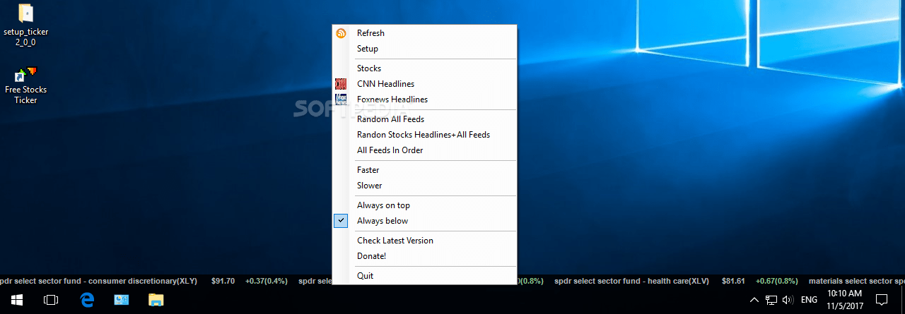Screen dimensions: 905x314
Task: Choose All Feeds In Order
Action: pos(424,150)
